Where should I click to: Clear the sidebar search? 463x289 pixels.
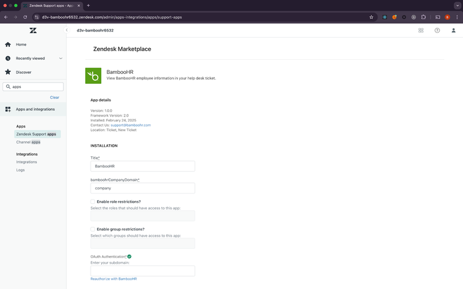pos(54,97)
